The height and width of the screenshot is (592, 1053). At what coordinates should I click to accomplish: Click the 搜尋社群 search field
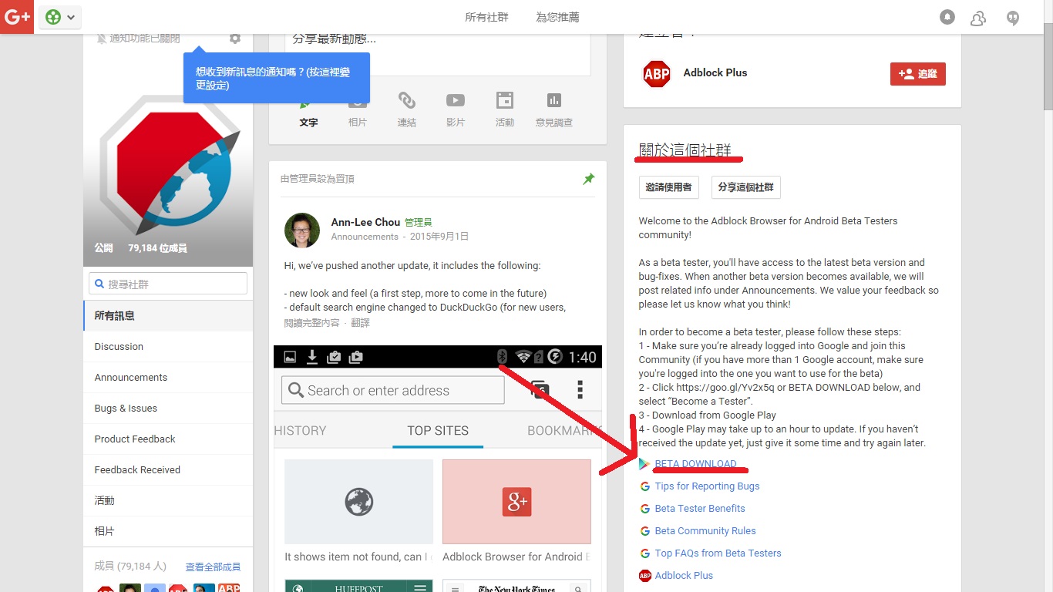click(168, 284)
